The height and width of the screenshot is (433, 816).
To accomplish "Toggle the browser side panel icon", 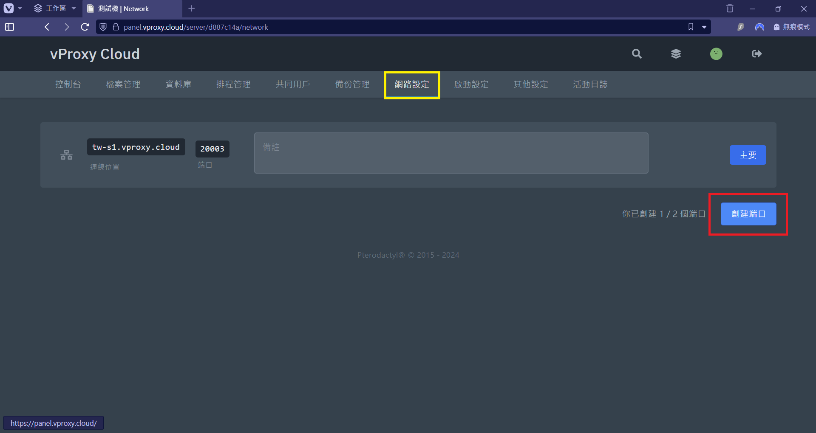I will 9,27.
